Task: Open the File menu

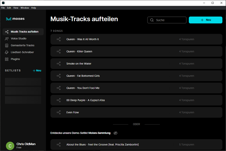Action: pyautogui.click(x=3, y=8)
